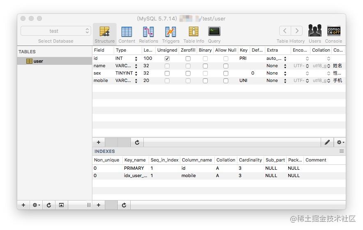363x230 pixels.
Task: Add a new index with plus button
Action: pos(99,205)
